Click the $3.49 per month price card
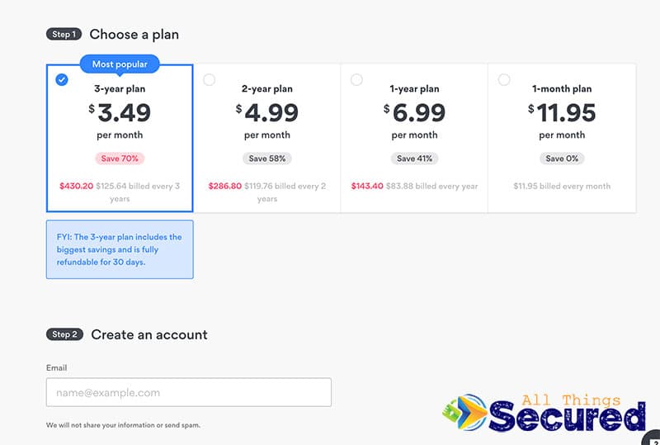 120,138
